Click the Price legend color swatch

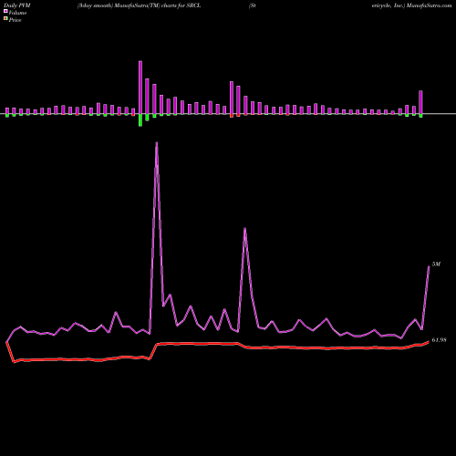pos(5,18)
